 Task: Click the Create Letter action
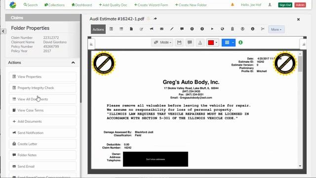(x=42, y=144)
